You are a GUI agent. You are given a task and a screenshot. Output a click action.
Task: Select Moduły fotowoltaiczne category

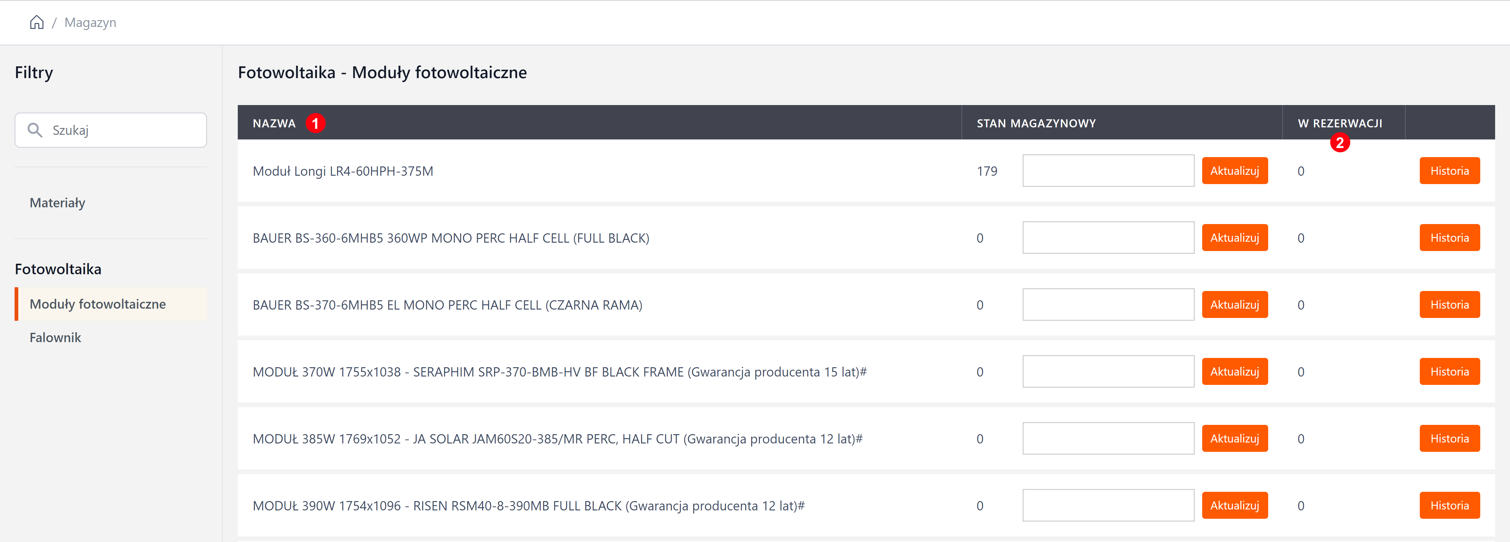[x=98, y=304]
